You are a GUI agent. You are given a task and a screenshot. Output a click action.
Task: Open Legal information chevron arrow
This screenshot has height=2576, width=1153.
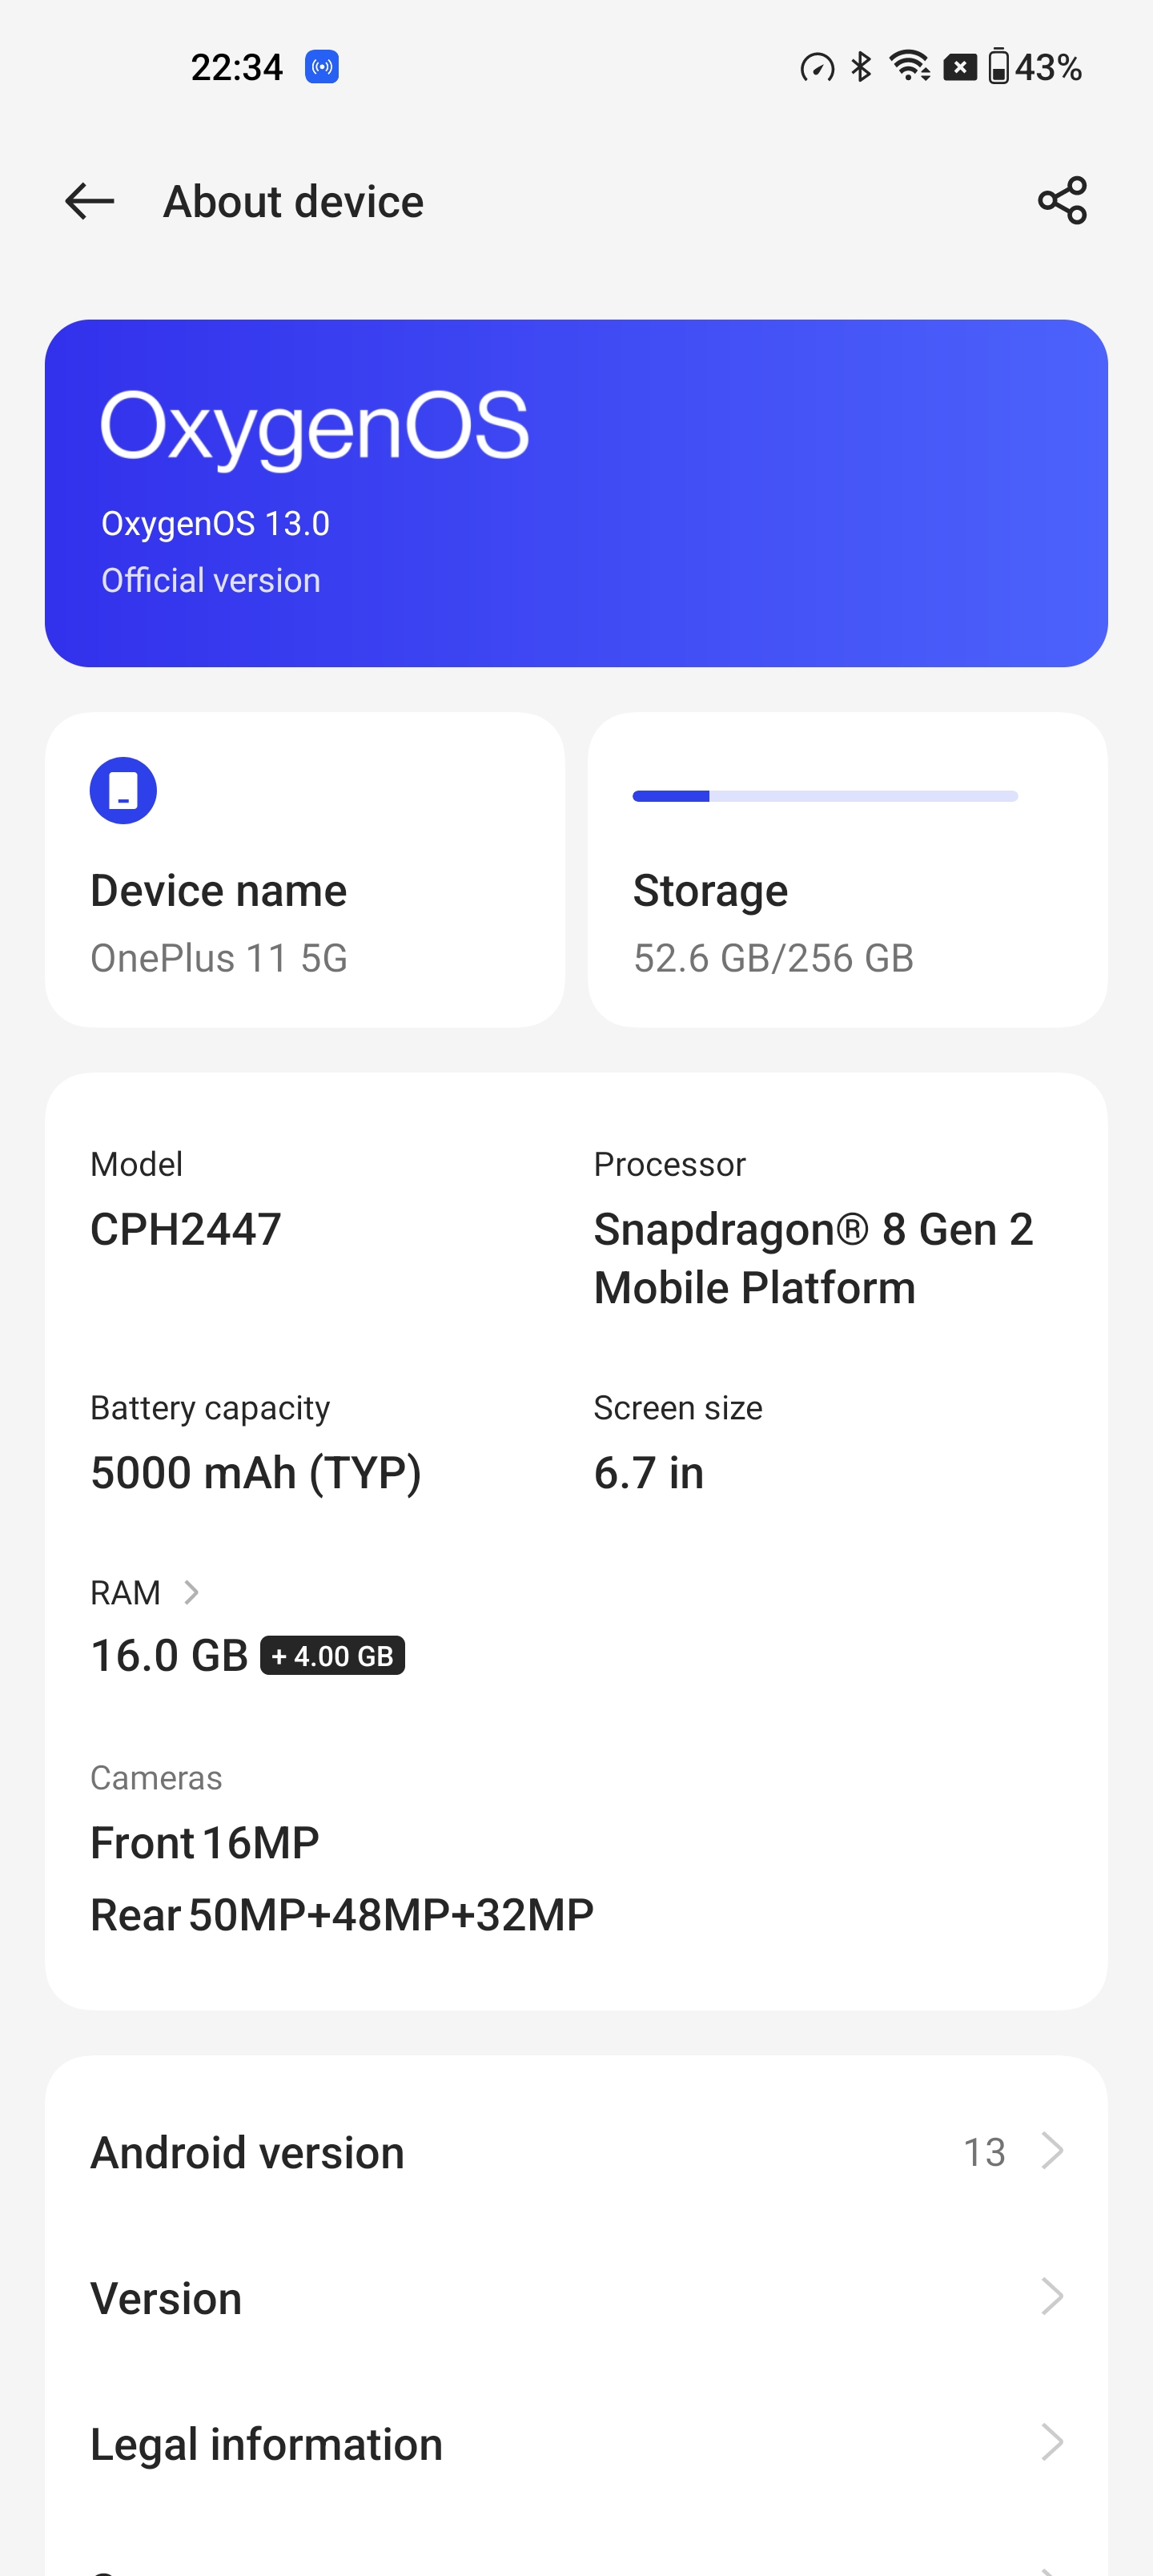(1051, 2442)
